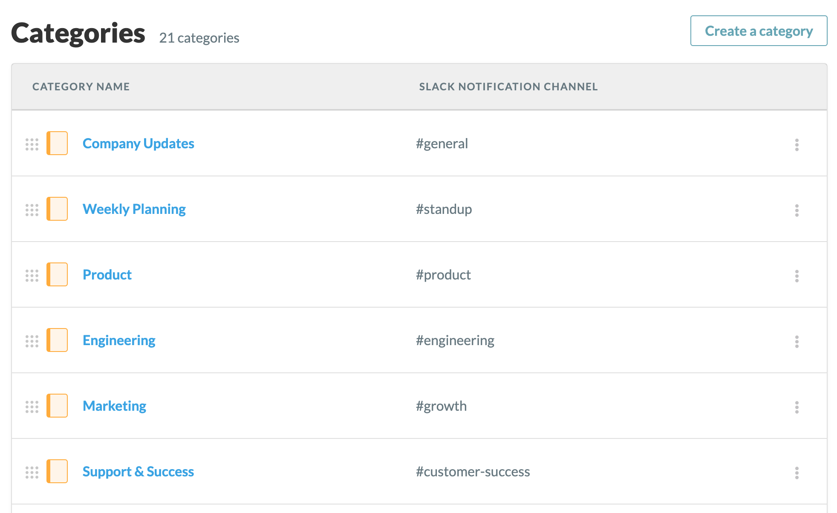Screen dimensions: 837x513
Task: Open the Product category link
Action: tap(107, 275)
